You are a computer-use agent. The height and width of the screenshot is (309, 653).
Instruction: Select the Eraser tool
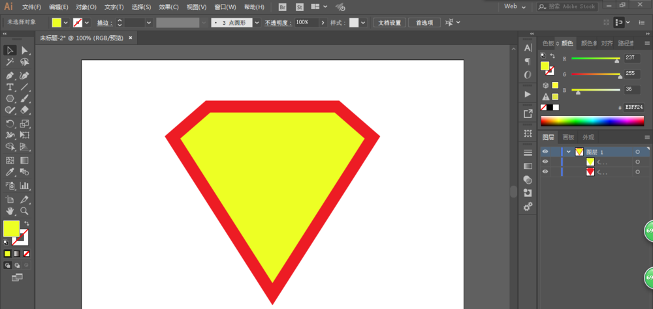pos(25,110)
